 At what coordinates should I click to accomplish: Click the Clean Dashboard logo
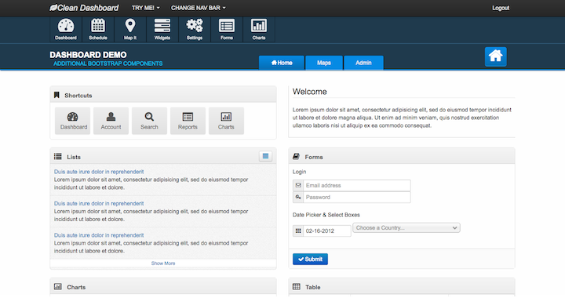84,8
